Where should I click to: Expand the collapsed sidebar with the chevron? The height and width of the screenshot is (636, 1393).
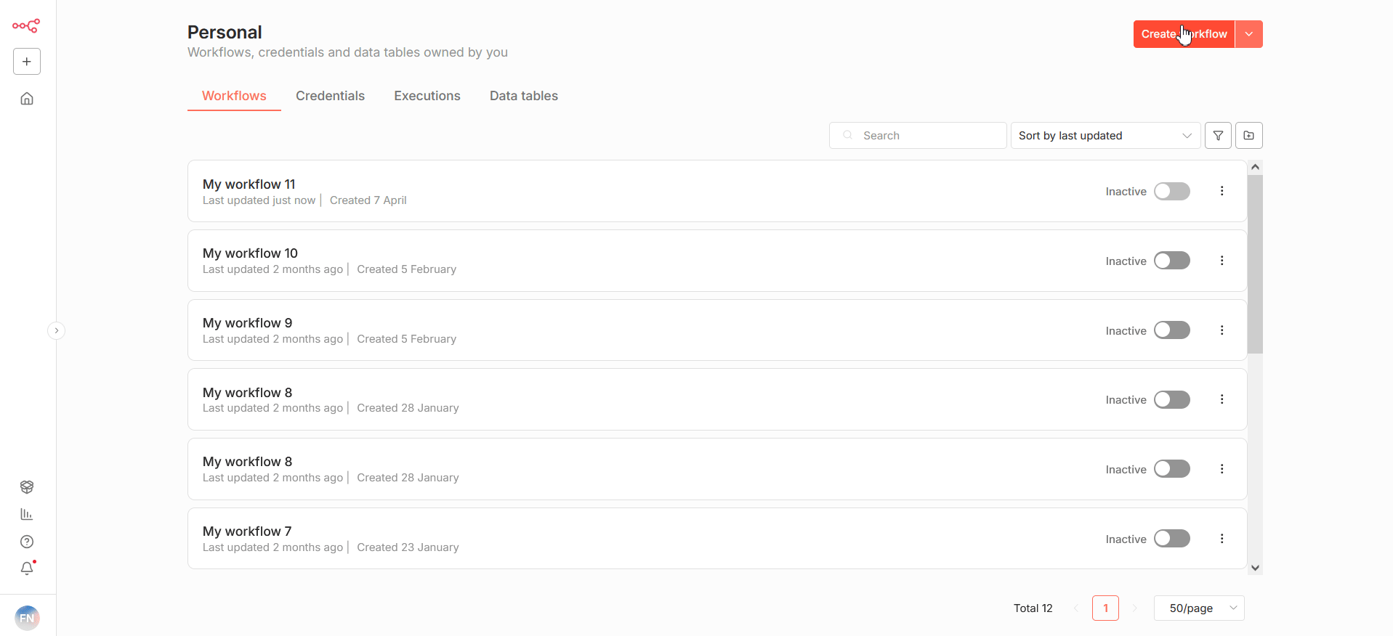coord(56,330)
